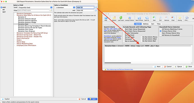Click Cancel in Edit Report Parameters window
This screenshot has width=194, height=103.
pos(82,99)
